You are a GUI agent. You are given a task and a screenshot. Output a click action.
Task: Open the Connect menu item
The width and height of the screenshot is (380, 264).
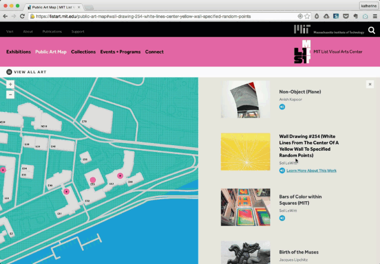pyautogui.click(x=154, y=52)
